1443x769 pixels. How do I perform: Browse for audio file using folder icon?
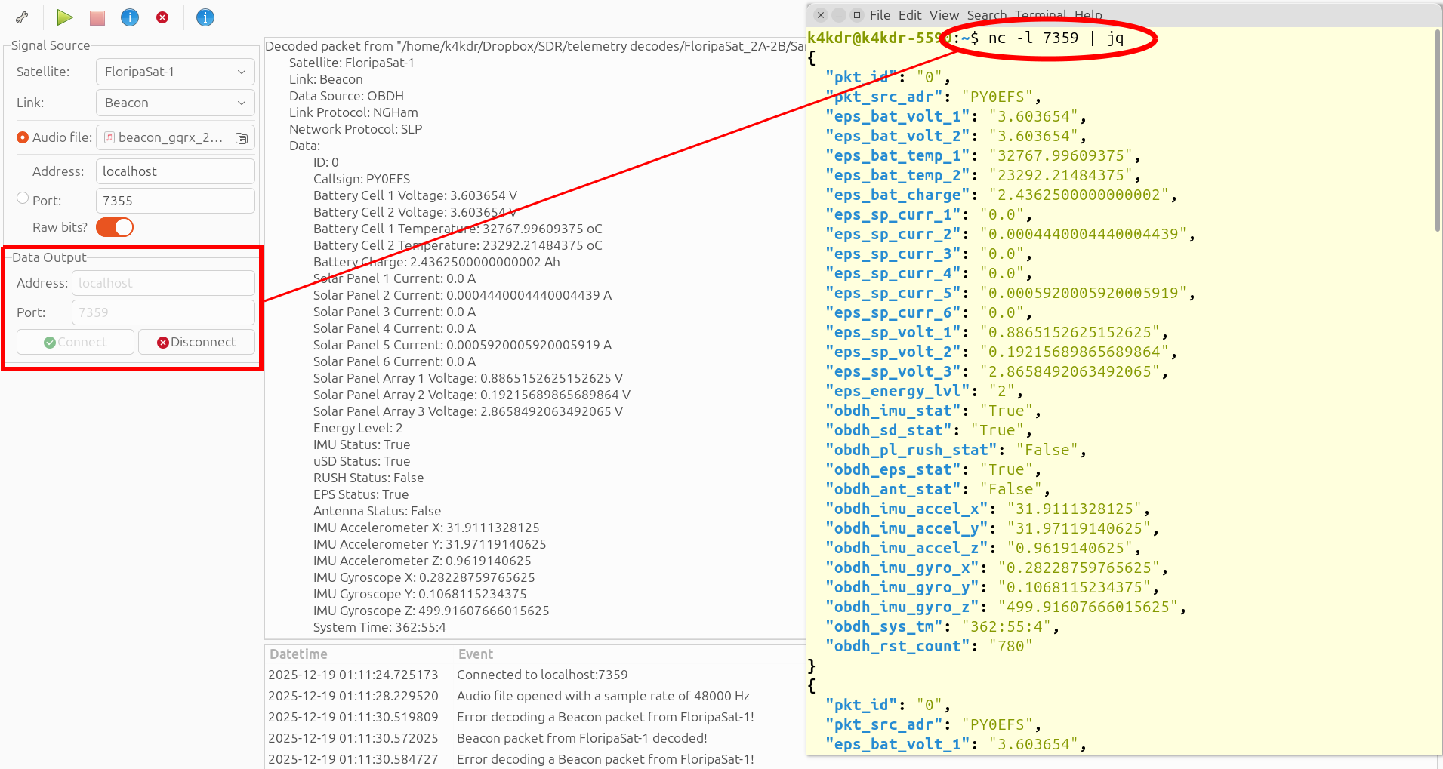(242, 138)
